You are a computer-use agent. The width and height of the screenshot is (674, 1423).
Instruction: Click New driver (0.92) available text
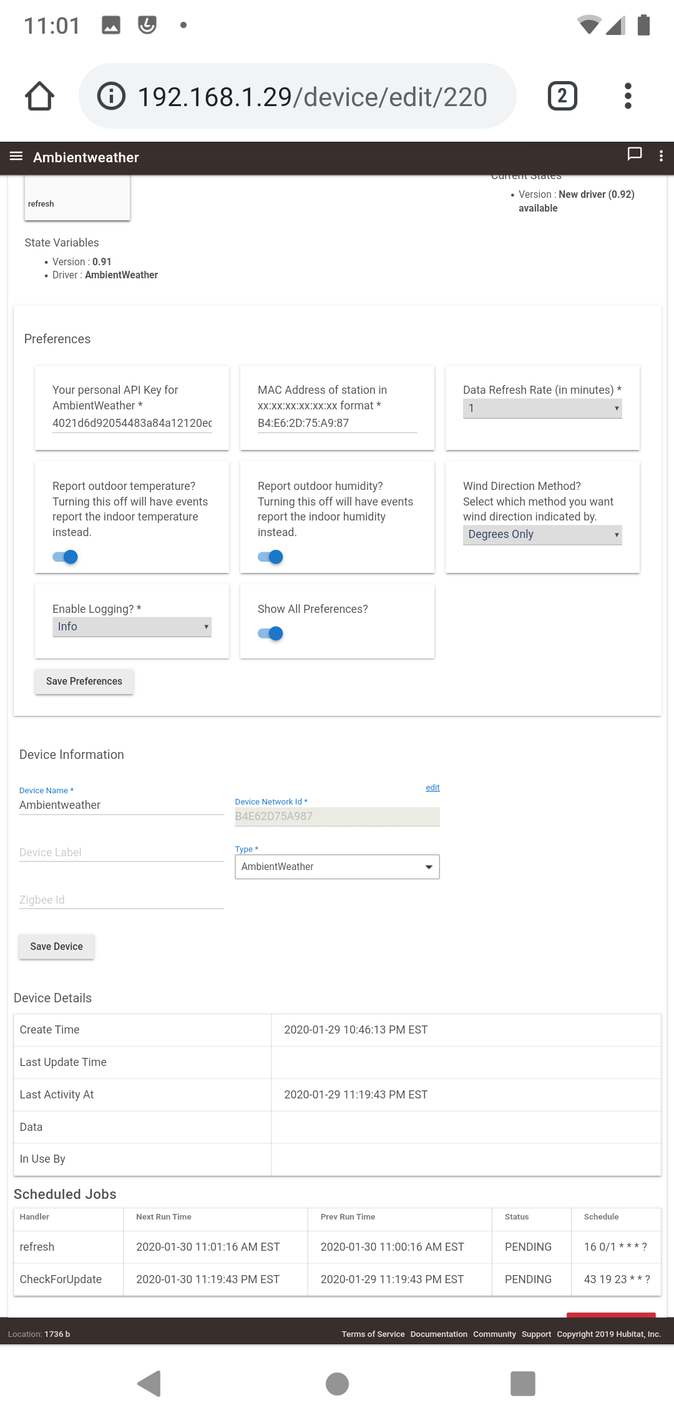click(x=577, y=201)
